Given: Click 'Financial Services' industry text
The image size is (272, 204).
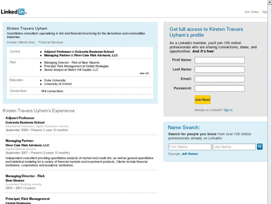Looking at the screenshot, I should 51,42.
